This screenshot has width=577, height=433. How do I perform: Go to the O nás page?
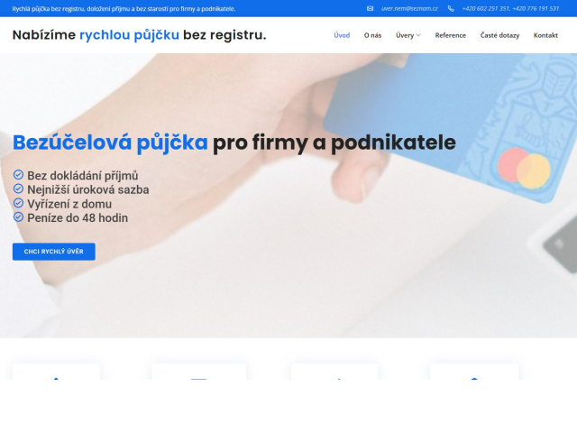coord(372,35)
